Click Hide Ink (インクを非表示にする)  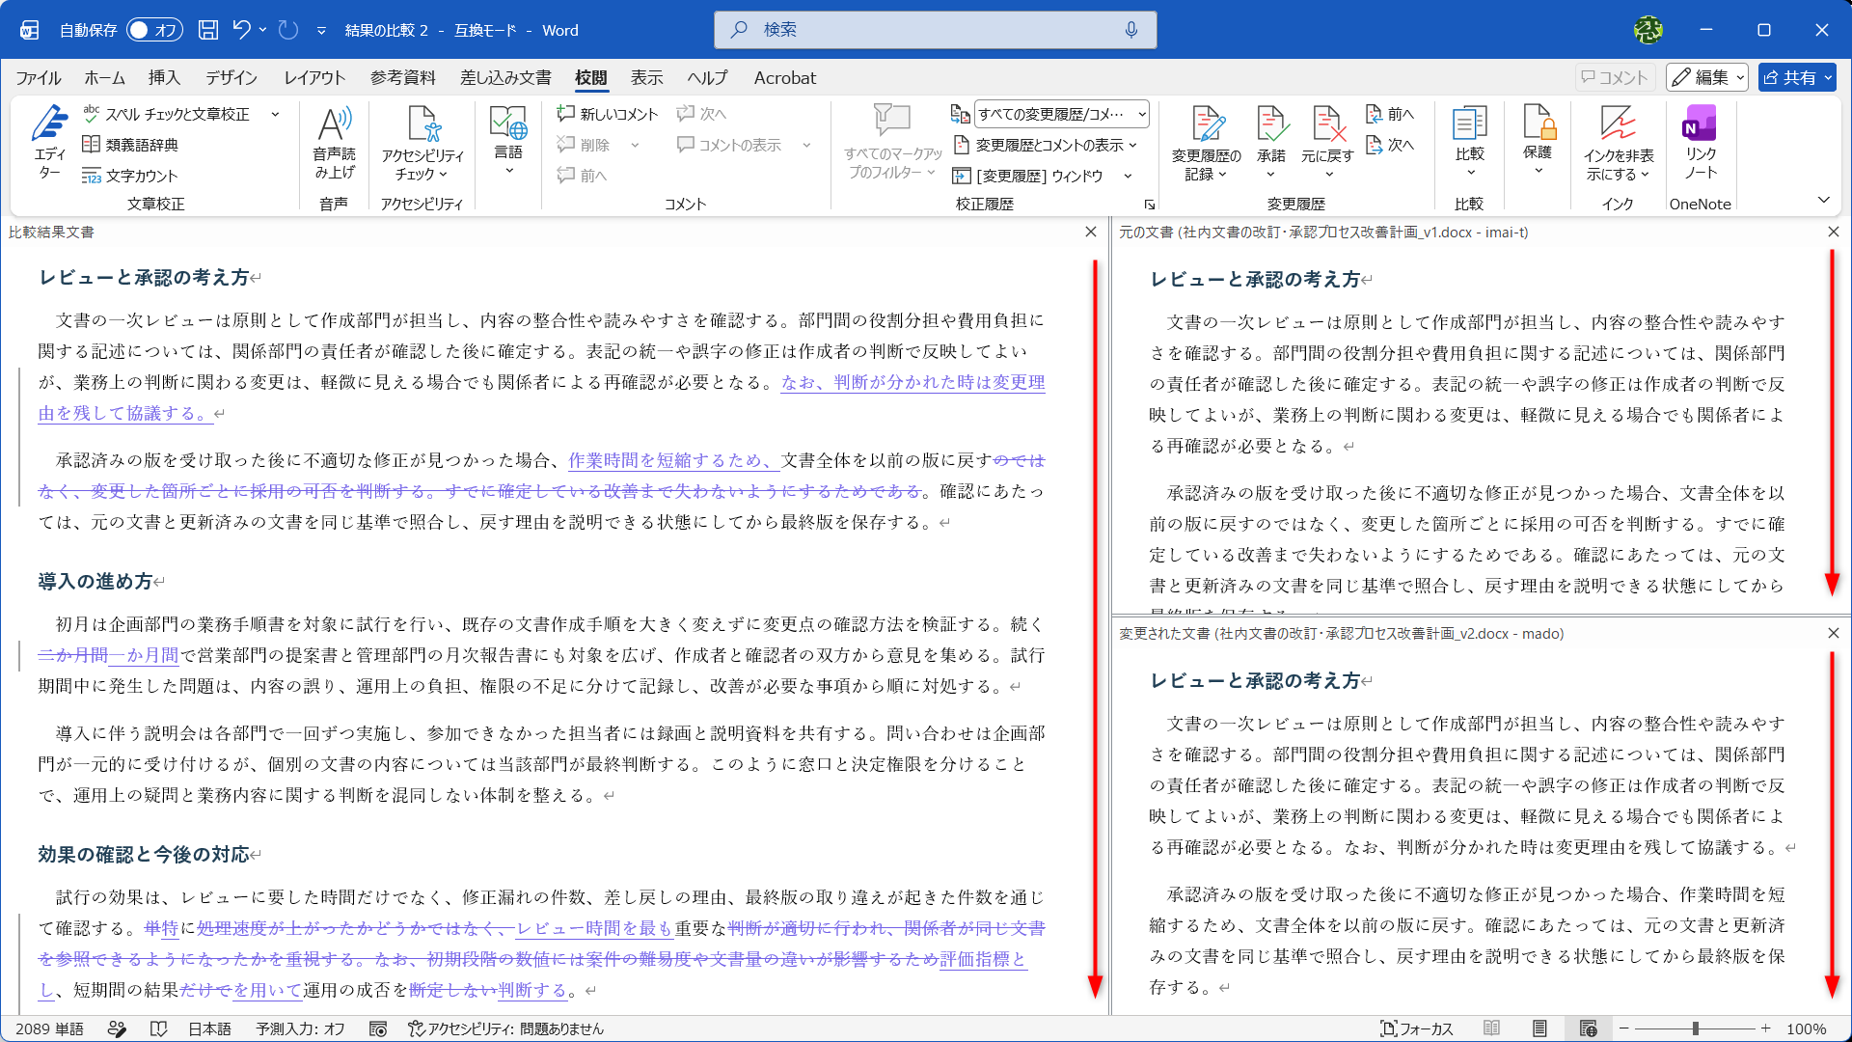[1618, 142]
